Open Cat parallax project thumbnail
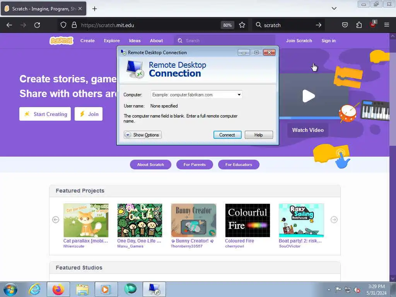The image size is (396, 297). tap(86, 220)
